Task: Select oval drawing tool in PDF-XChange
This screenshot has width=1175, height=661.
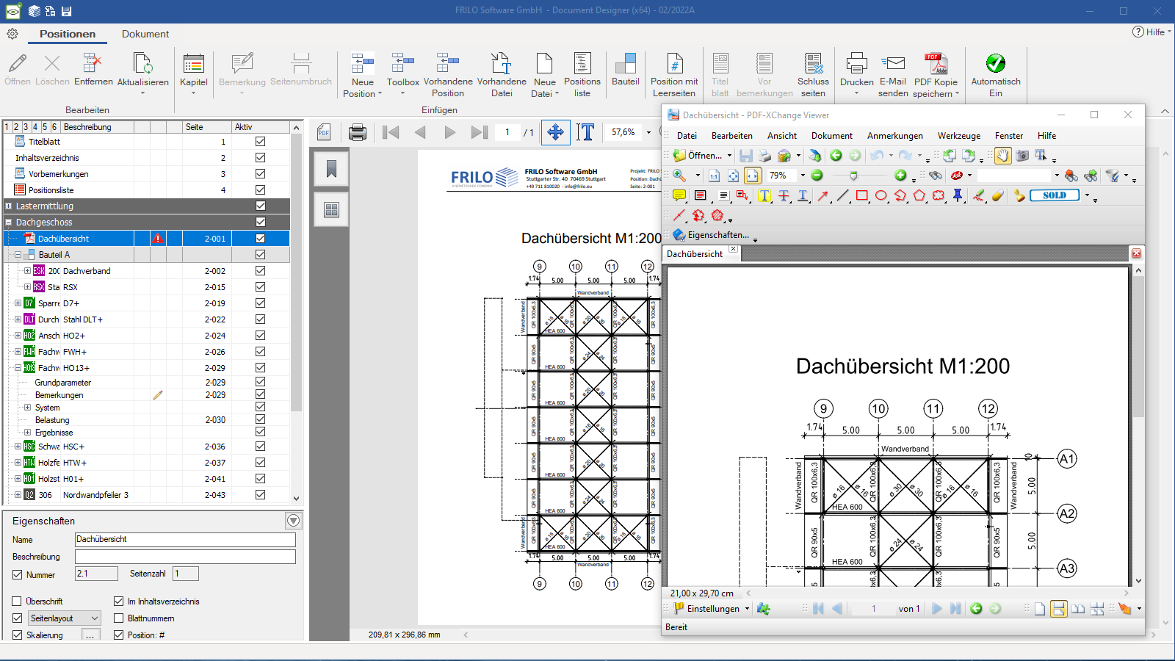Action: tap(881, 195)
